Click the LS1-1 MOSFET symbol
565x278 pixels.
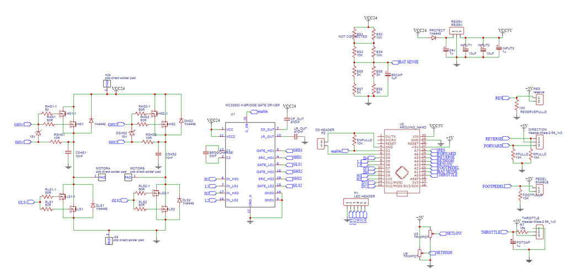pos(62,196)
